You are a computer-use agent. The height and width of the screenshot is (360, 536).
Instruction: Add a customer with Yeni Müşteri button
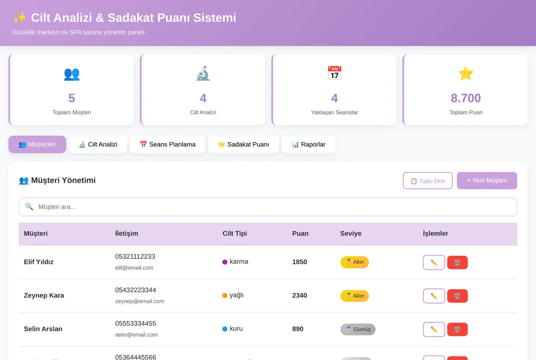tap(487, 180)
